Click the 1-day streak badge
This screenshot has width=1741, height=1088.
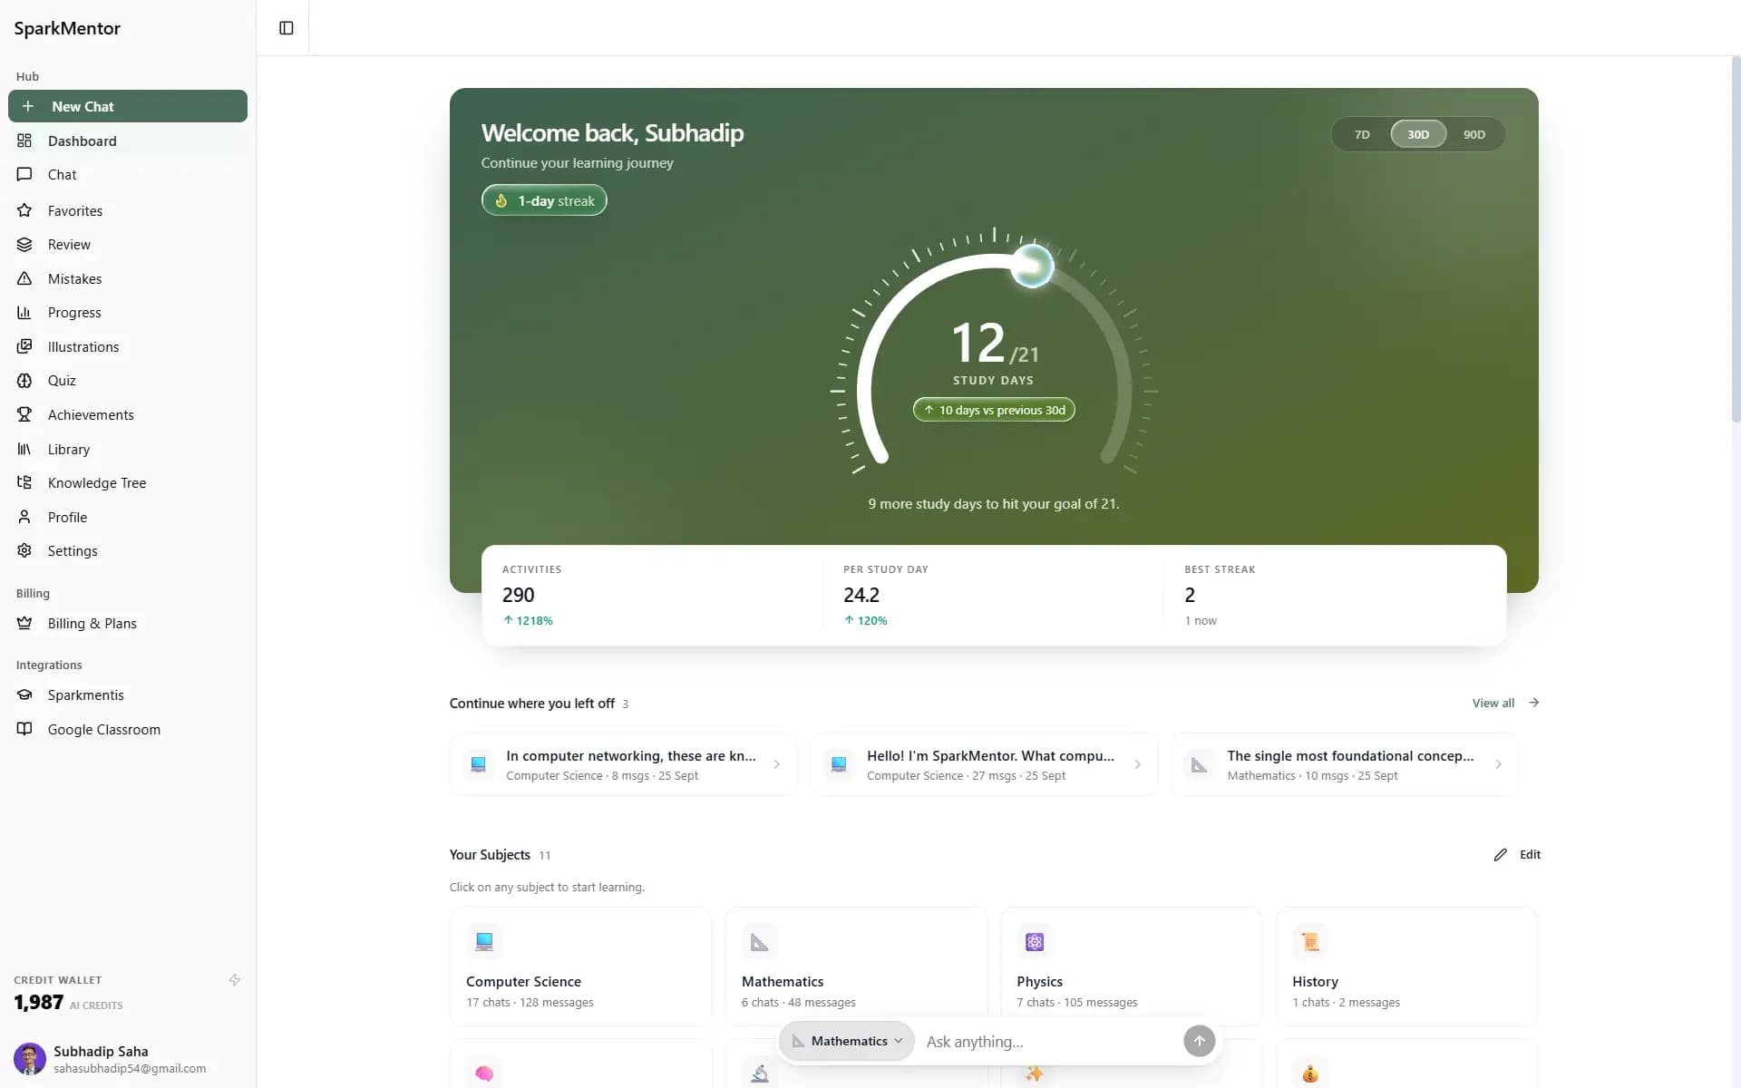pyautogui.click(x=544, y=200)
